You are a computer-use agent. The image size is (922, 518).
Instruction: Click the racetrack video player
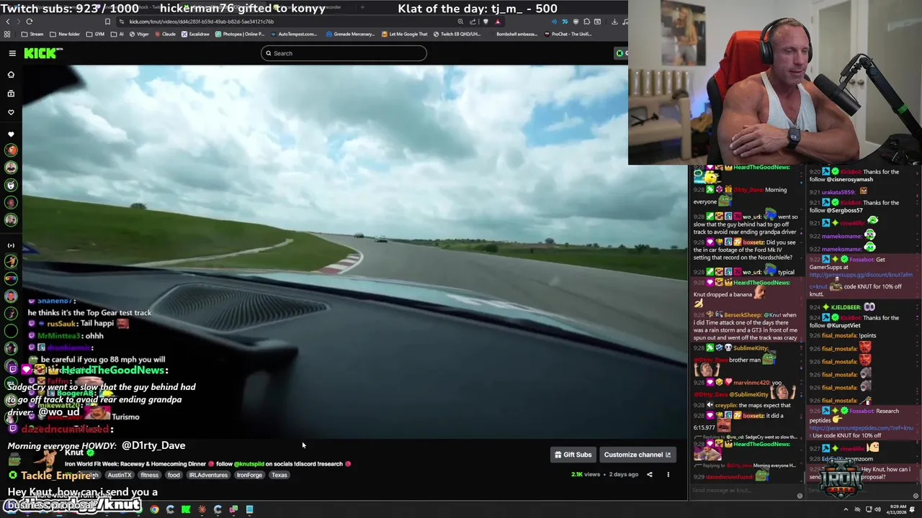(354, 252)
